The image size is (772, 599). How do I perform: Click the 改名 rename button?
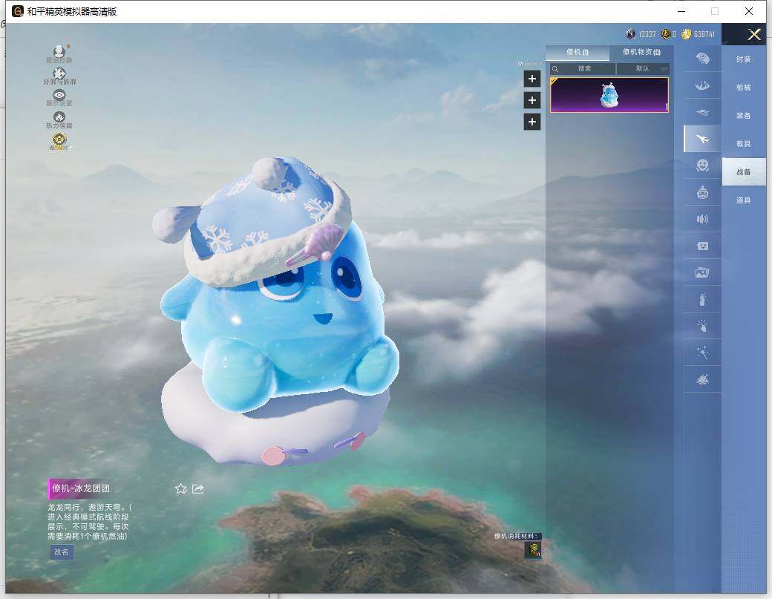[62, 551]
